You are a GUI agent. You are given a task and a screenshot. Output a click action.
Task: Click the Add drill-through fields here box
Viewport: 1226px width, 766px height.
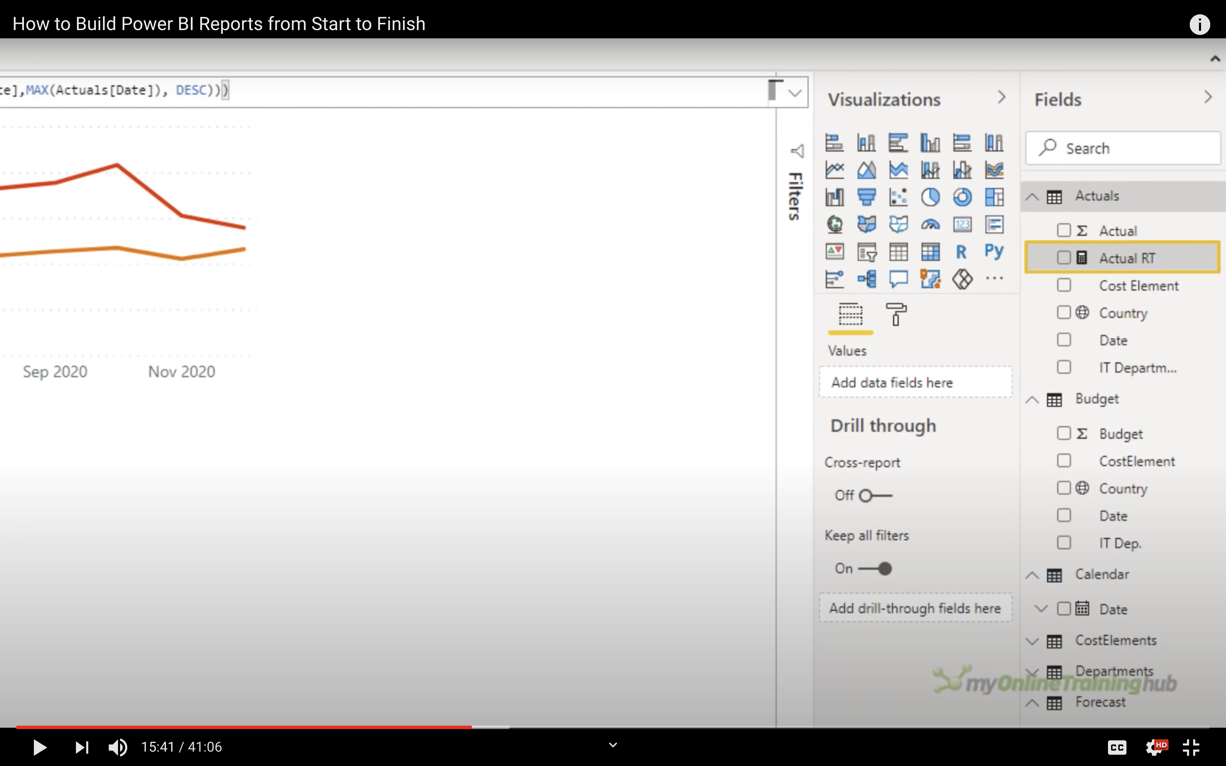click(915, 608)
